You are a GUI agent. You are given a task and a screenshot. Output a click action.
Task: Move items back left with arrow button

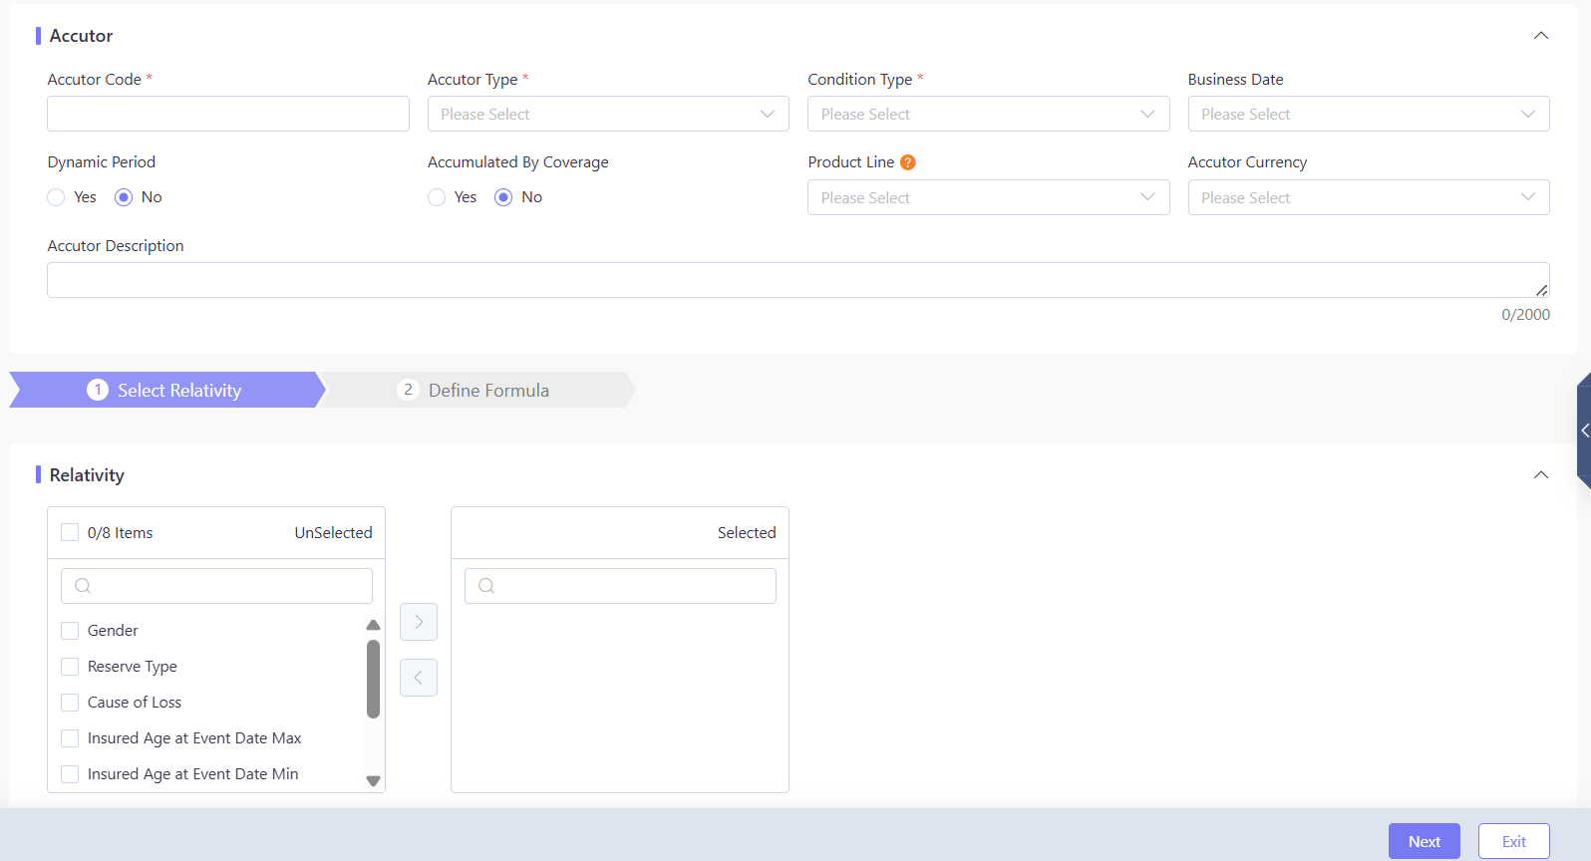tap(419, 678)
